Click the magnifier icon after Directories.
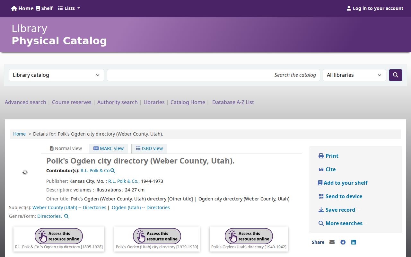The width and height of the screenshot is (411, 257). pos(66,216)
